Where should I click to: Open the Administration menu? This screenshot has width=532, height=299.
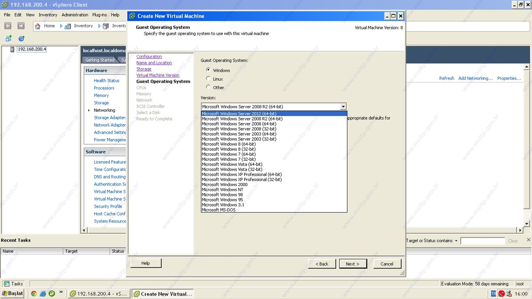75,15
